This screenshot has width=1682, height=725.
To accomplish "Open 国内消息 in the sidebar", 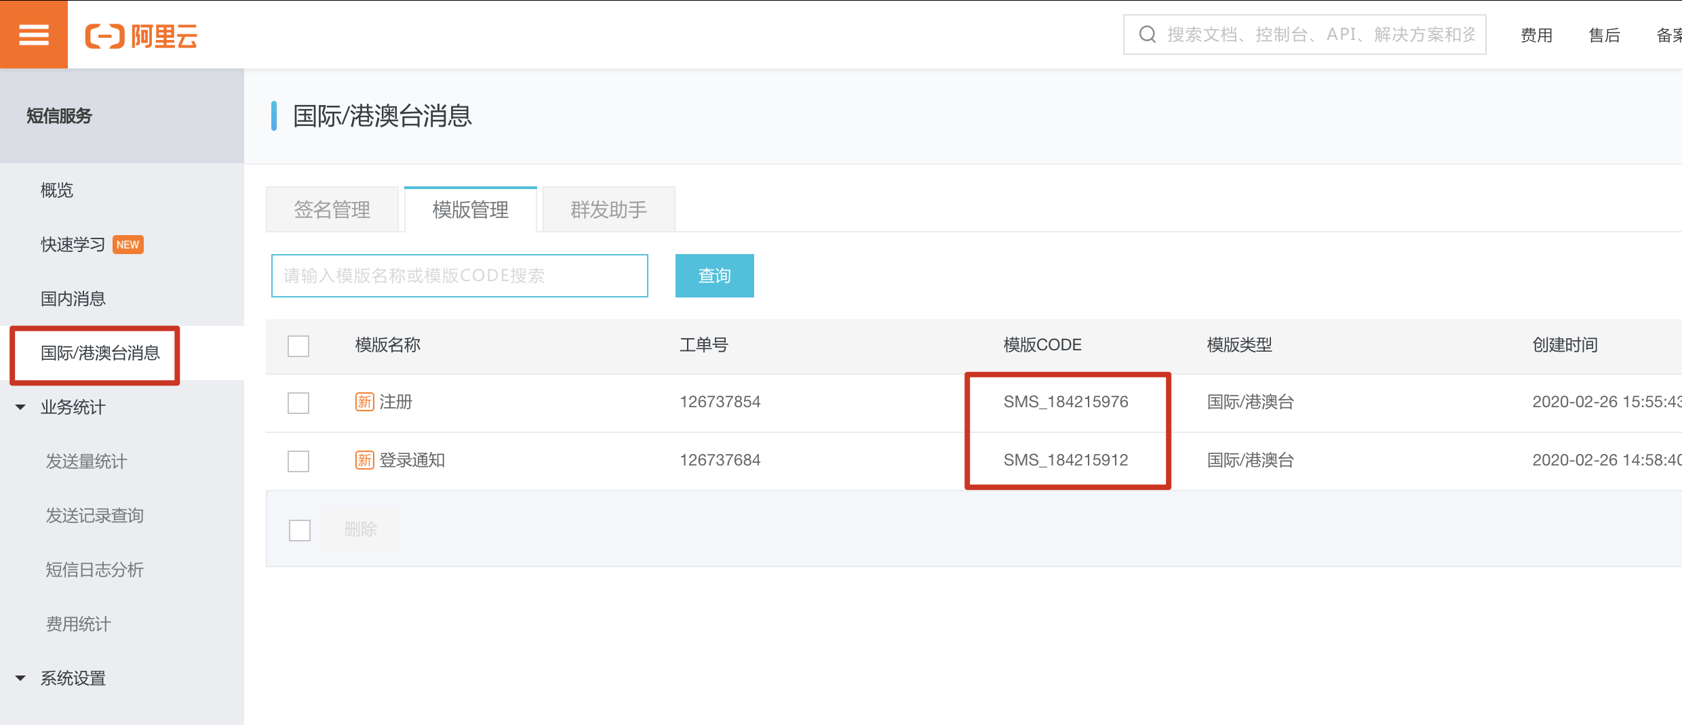I will point(73,299).
